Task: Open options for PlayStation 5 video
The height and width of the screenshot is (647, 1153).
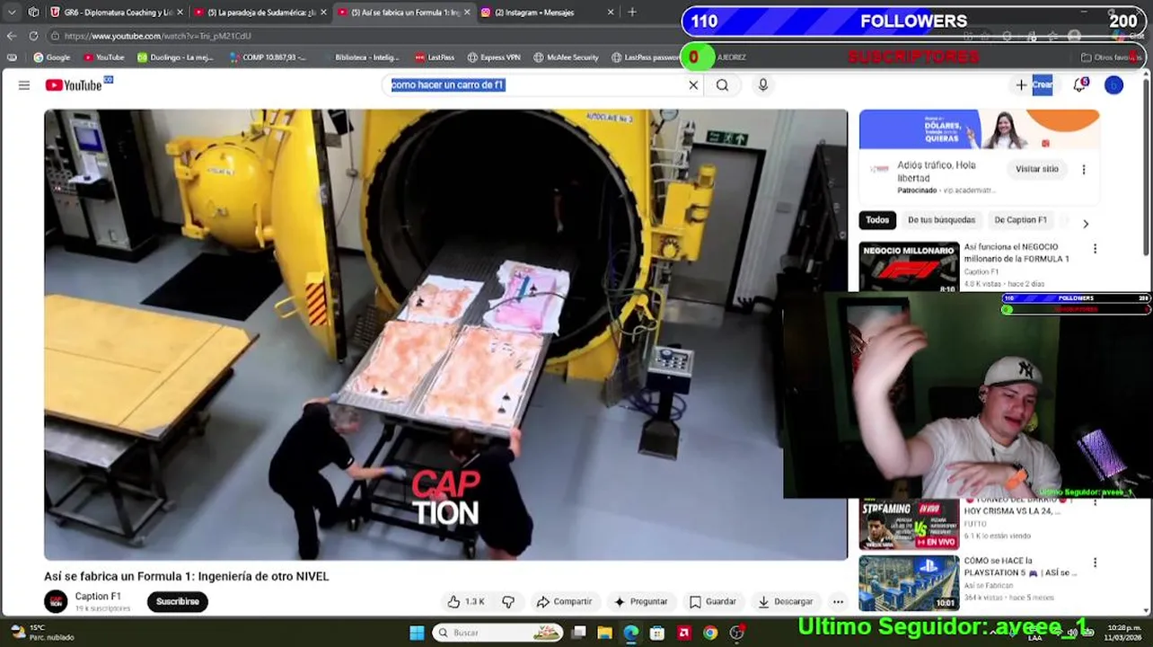Action: click(1094, 563)
